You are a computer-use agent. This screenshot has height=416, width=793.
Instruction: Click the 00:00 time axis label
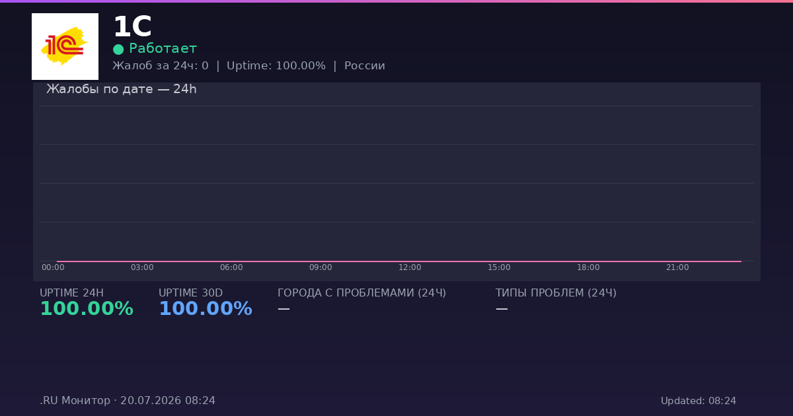(x=53, y=267)
